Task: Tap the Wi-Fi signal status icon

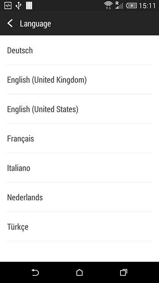Action: [108, 6]
